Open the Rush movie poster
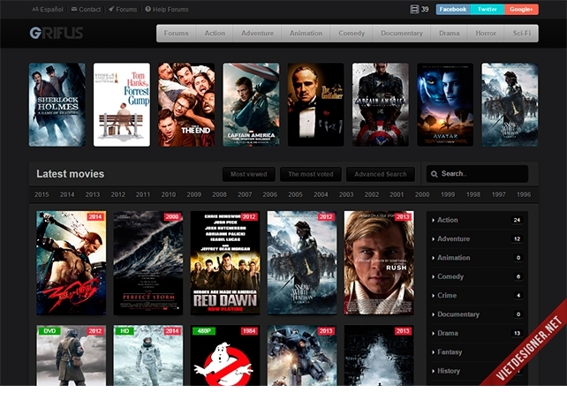 [379, 263]
